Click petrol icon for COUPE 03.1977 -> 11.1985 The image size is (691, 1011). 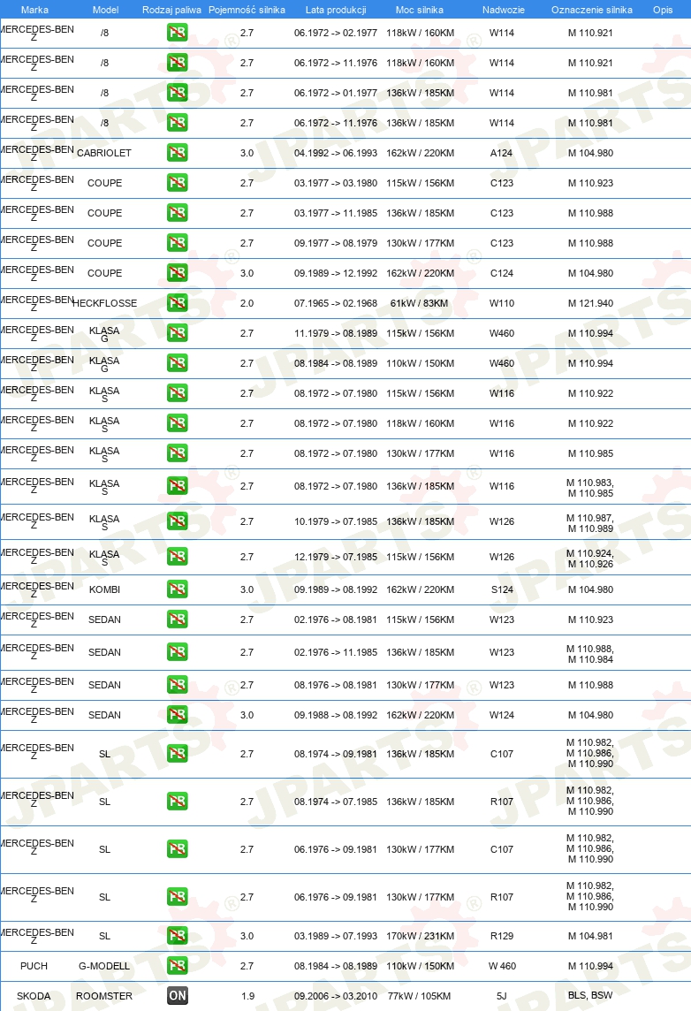click(178, 213)
